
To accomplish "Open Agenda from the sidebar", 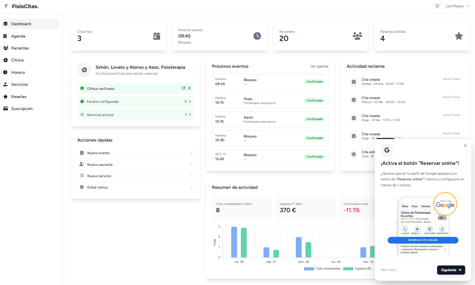I will (x=18, y=36).
